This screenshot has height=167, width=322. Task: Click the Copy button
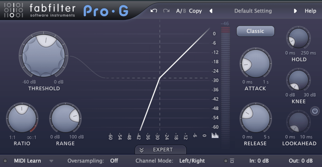click(x=195, y=11)
